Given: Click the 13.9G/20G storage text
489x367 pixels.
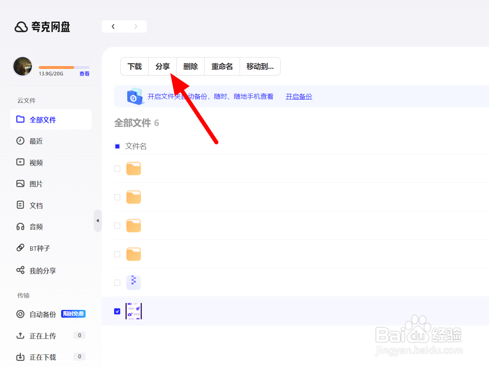Looking at the screenshot, I should 51,74.
